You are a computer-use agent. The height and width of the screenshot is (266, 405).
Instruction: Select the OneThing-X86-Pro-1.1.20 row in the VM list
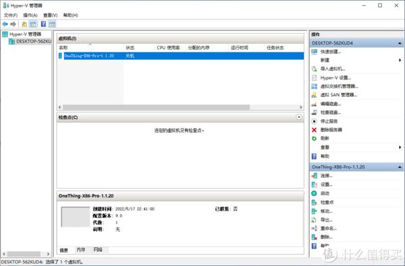click(x=181, y=56)
